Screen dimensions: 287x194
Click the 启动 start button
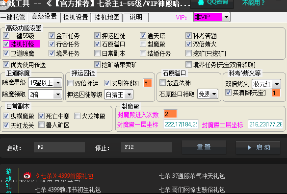(x=258, y=147)
